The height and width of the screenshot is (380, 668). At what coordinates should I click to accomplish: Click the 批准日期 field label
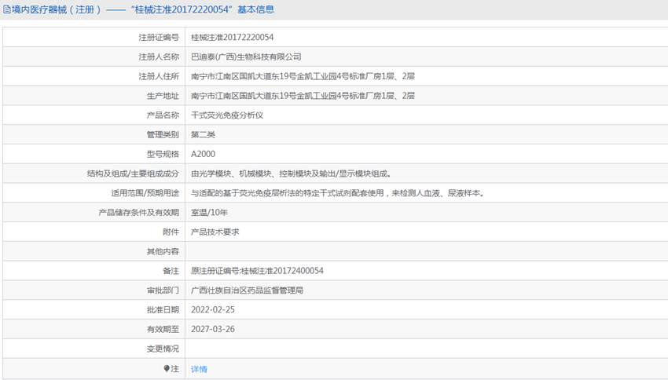point(163,310)
